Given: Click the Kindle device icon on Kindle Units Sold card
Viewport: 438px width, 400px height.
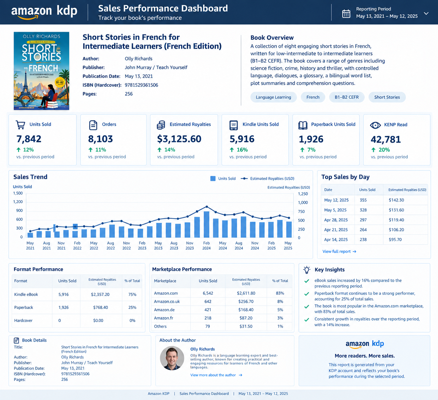Looking at the screenshot, I should (234, 125).
